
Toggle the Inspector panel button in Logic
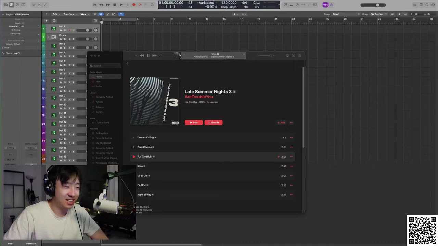(11, 5)
